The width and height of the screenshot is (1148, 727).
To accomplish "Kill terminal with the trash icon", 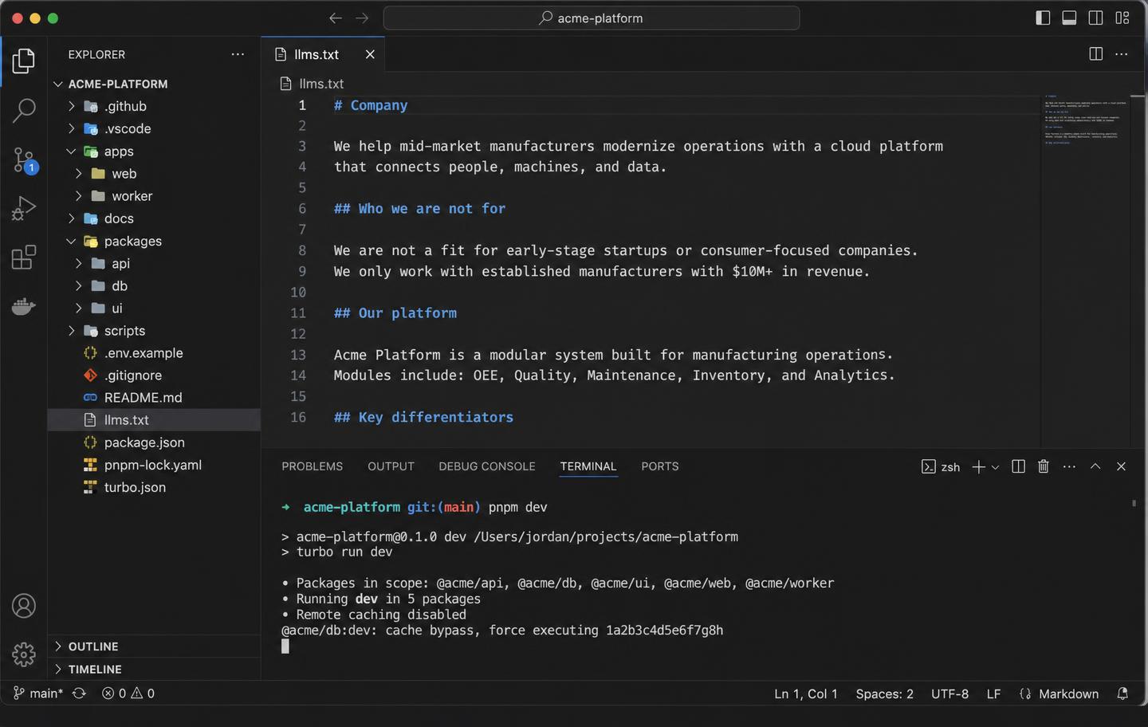I will click(x=1044, y=466).
